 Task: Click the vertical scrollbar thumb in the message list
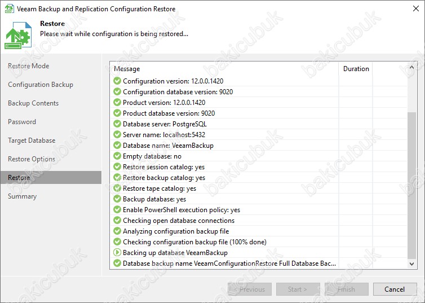(x=411, y=185)
